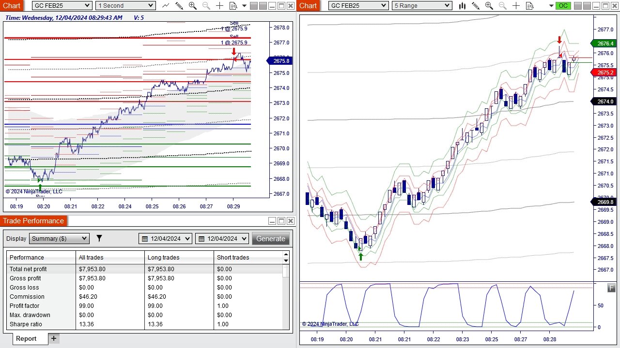This screenshot has height=348, width=620.
Task: Maximize the Trade Performance window
Action: coord(281,221)
